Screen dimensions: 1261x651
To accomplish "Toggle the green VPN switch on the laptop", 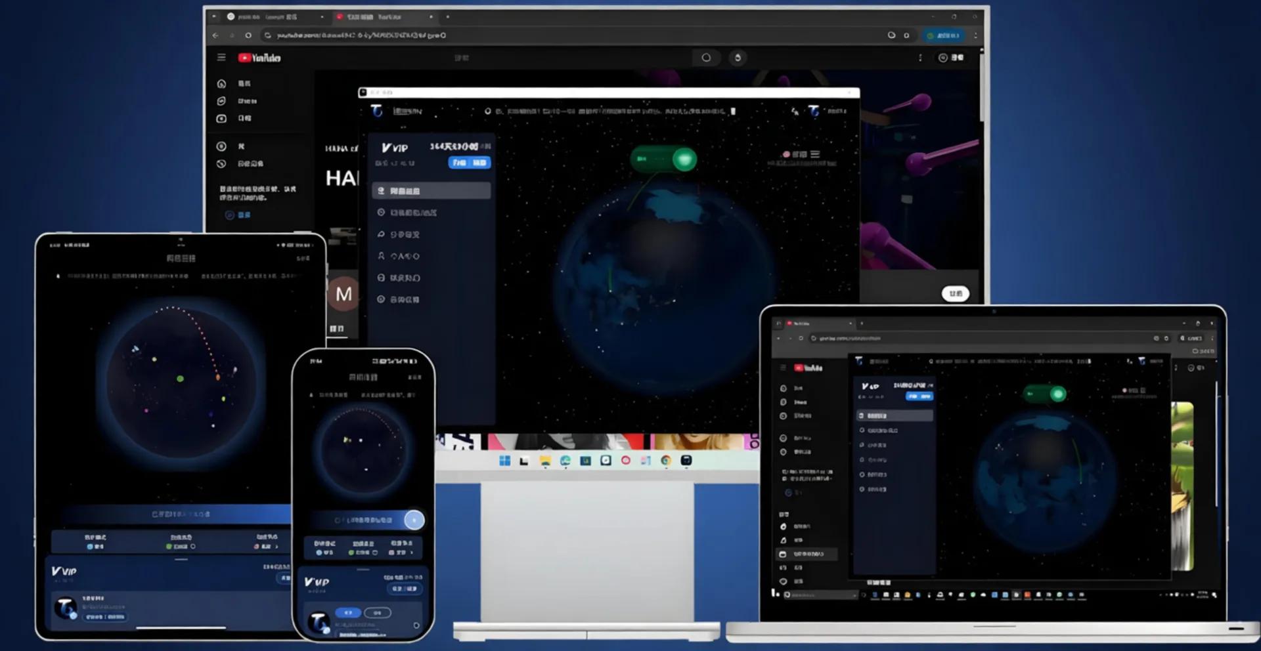I will pyautogui.click(x=1044, y=394).
